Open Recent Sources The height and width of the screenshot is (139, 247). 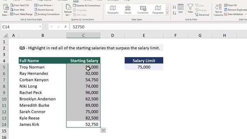point(44,10)
